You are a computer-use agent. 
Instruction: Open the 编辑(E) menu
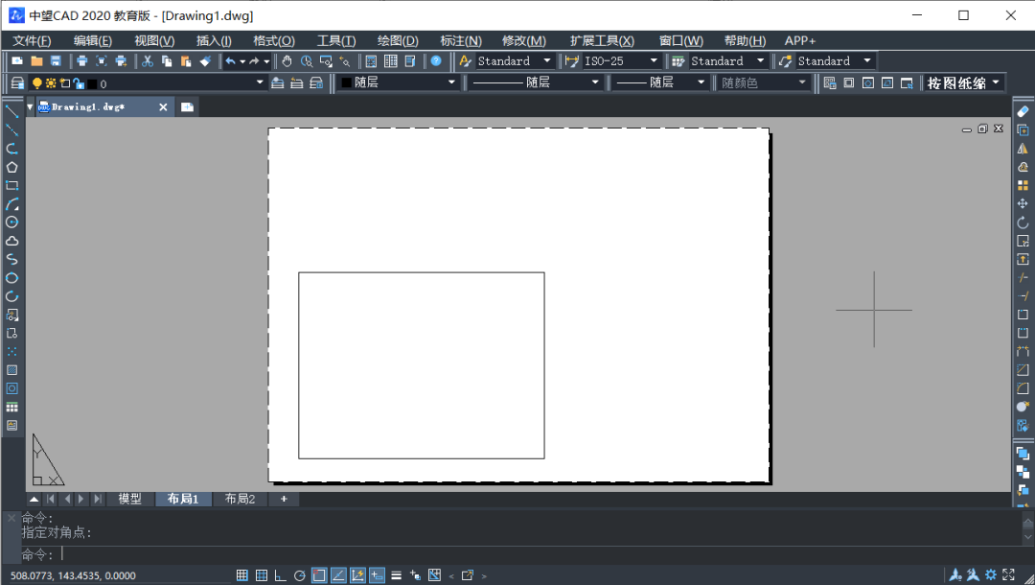click(92, 41)
